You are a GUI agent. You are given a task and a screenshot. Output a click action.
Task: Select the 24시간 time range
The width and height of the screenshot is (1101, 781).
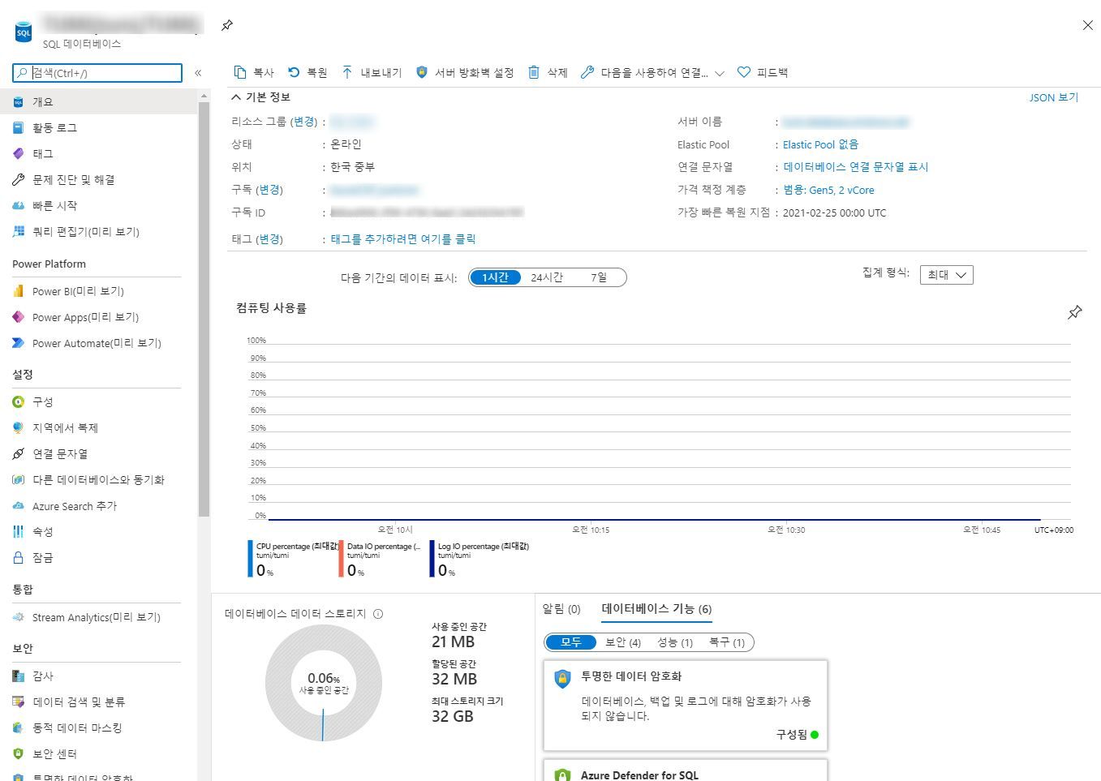pyautogui.click(x=547, y=277)
